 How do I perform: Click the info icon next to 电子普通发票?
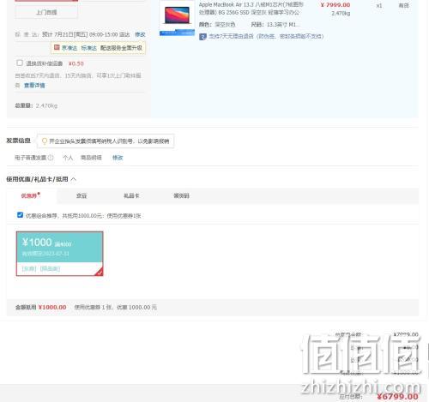(x=51, y=158)
